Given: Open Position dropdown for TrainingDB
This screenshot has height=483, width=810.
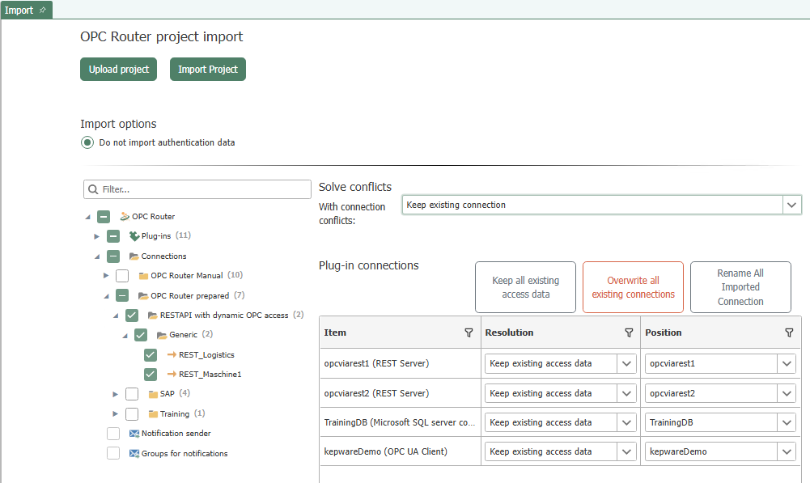Looking at the screenshot, I should (x=787, y=422).
